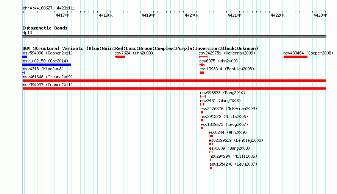
Task: Click the esv2476326 (McKernan2009) variant label
Action: pos(229,109)
